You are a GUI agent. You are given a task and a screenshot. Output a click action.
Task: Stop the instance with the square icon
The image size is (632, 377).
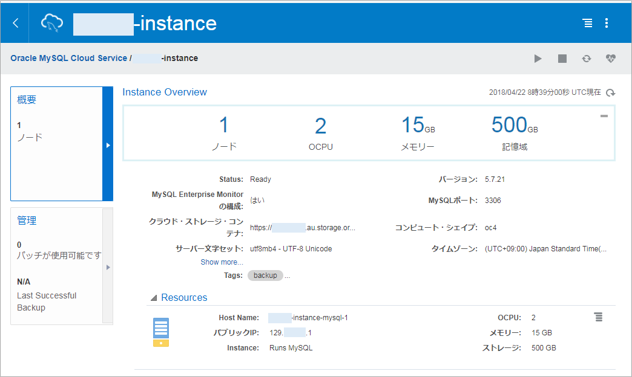coord(562,59)
